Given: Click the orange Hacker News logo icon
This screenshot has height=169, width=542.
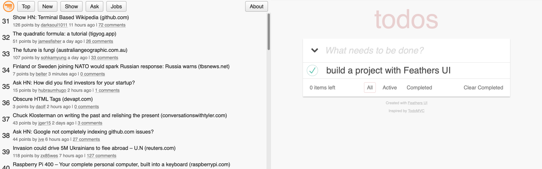Looking at the screenshot, I should 8,6.
